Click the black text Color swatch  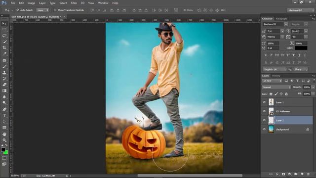(301, 48)
